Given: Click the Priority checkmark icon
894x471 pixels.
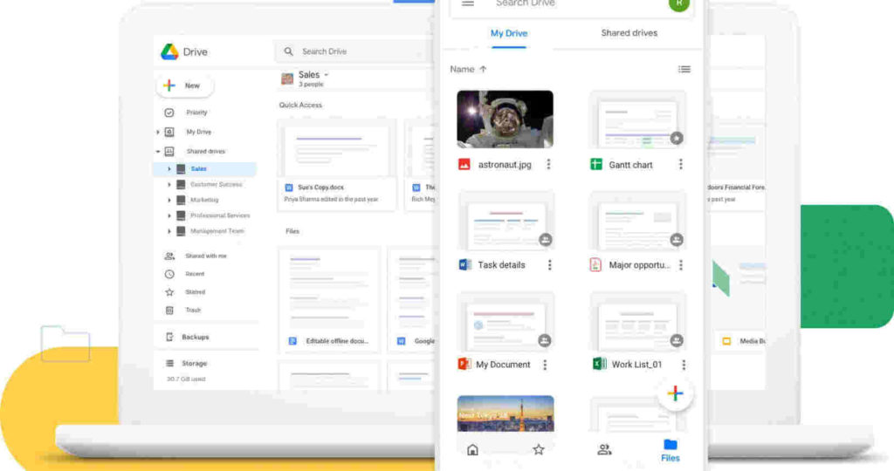Looking at the screenshot, I should click(x=169, y=113).
